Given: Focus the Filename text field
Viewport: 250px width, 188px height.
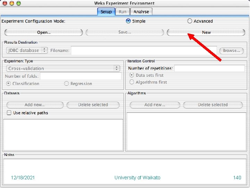Looking at the screenshot, I should coord(144,50).
